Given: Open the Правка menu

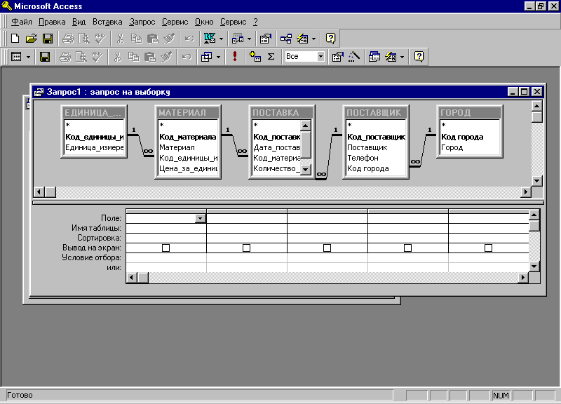Looking at the screenshot, I should pos(52,22).
